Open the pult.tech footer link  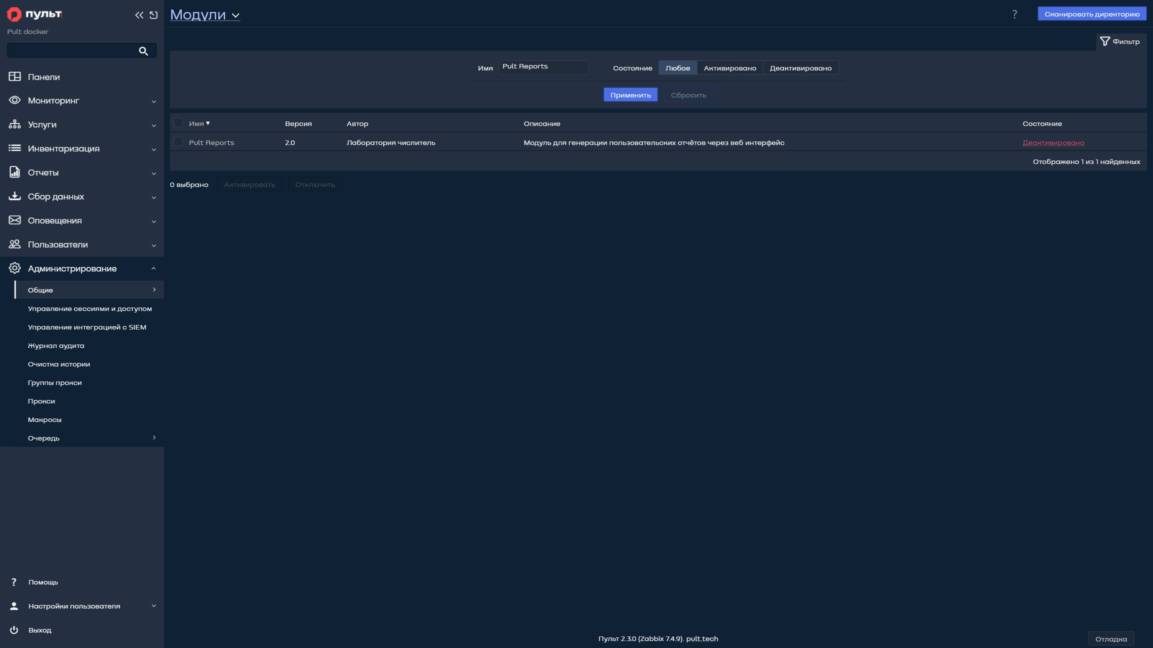[702, 638]
